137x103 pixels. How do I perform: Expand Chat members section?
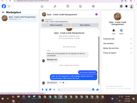[x=118, y=44]
